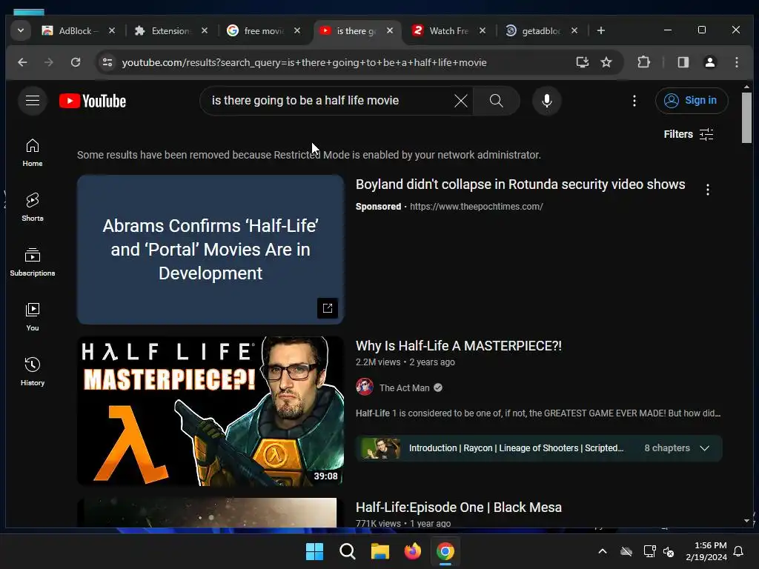Screen dimensions: 759x569
Task: Click the Sign in button
Action: click(692, 101)
